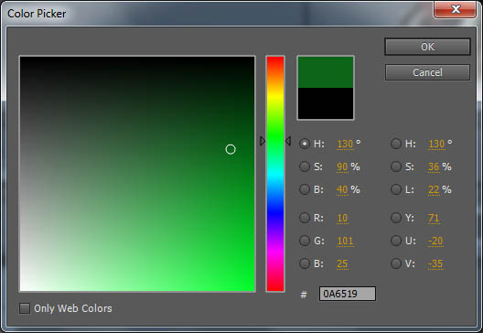Enable Only Web Colors checkbox
This screenshot has width=483, height=333.
tap(25, 308)
